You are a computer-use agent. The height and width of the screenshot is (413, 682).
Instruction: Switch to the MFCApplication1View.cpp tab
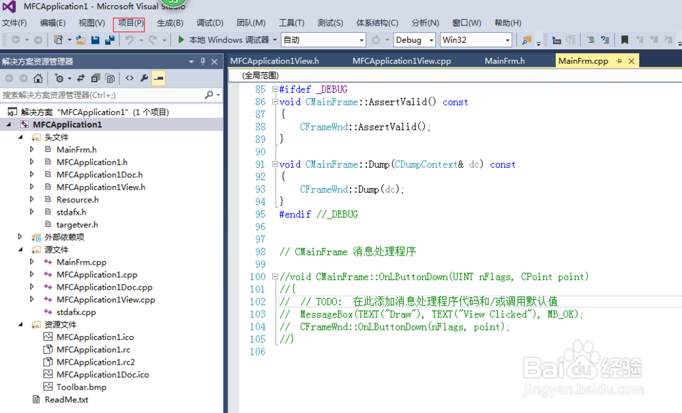coord(402,61)
